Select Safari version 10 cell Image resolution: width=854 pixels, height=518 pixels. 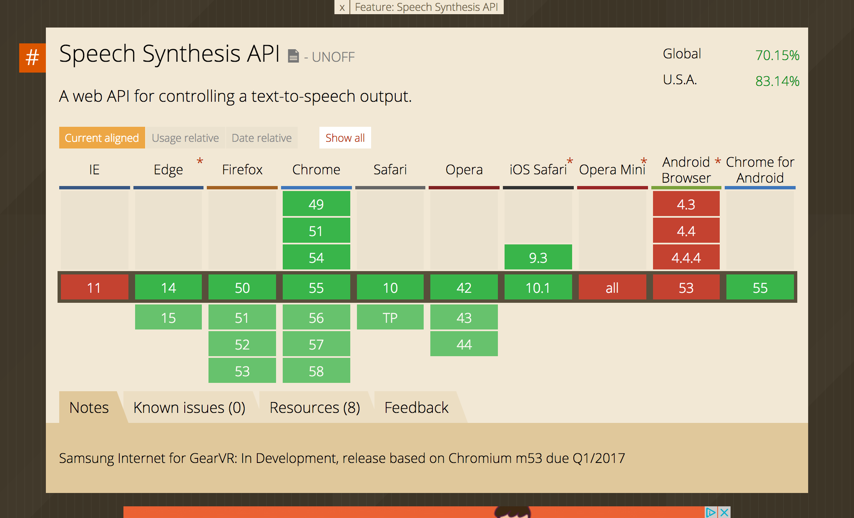[x=390, y=287]
